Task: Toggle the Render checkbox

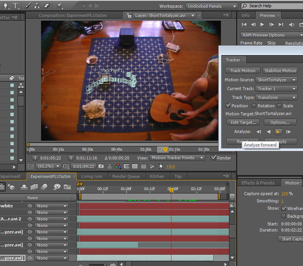Action: 213,158
